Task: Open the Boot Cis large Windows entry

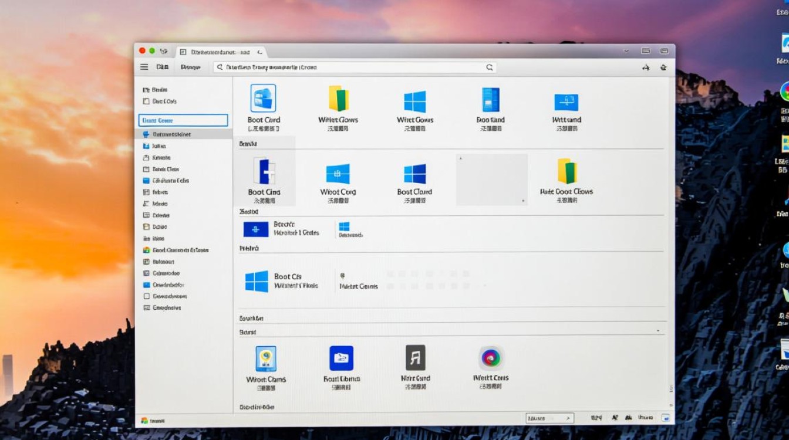Action: pos(257,281)
